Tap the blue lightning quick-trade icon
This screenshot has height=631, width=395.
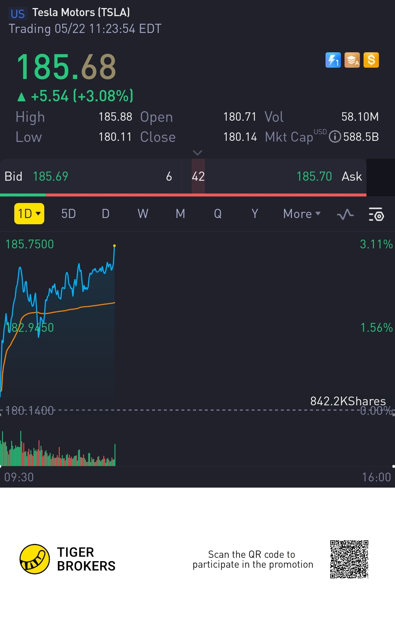(x=333, y=60)
